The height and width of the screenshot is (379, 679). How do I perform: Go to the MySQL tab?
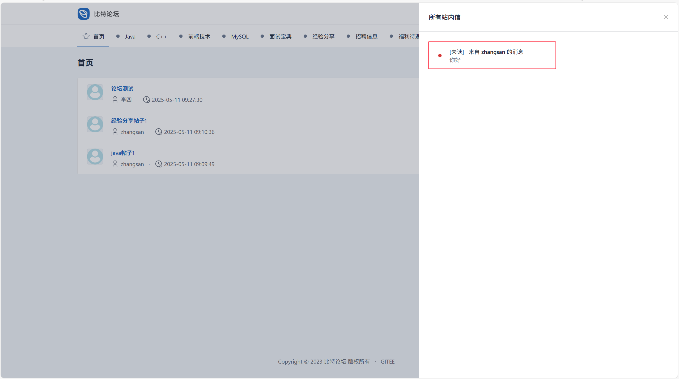(x=240, y=37)
